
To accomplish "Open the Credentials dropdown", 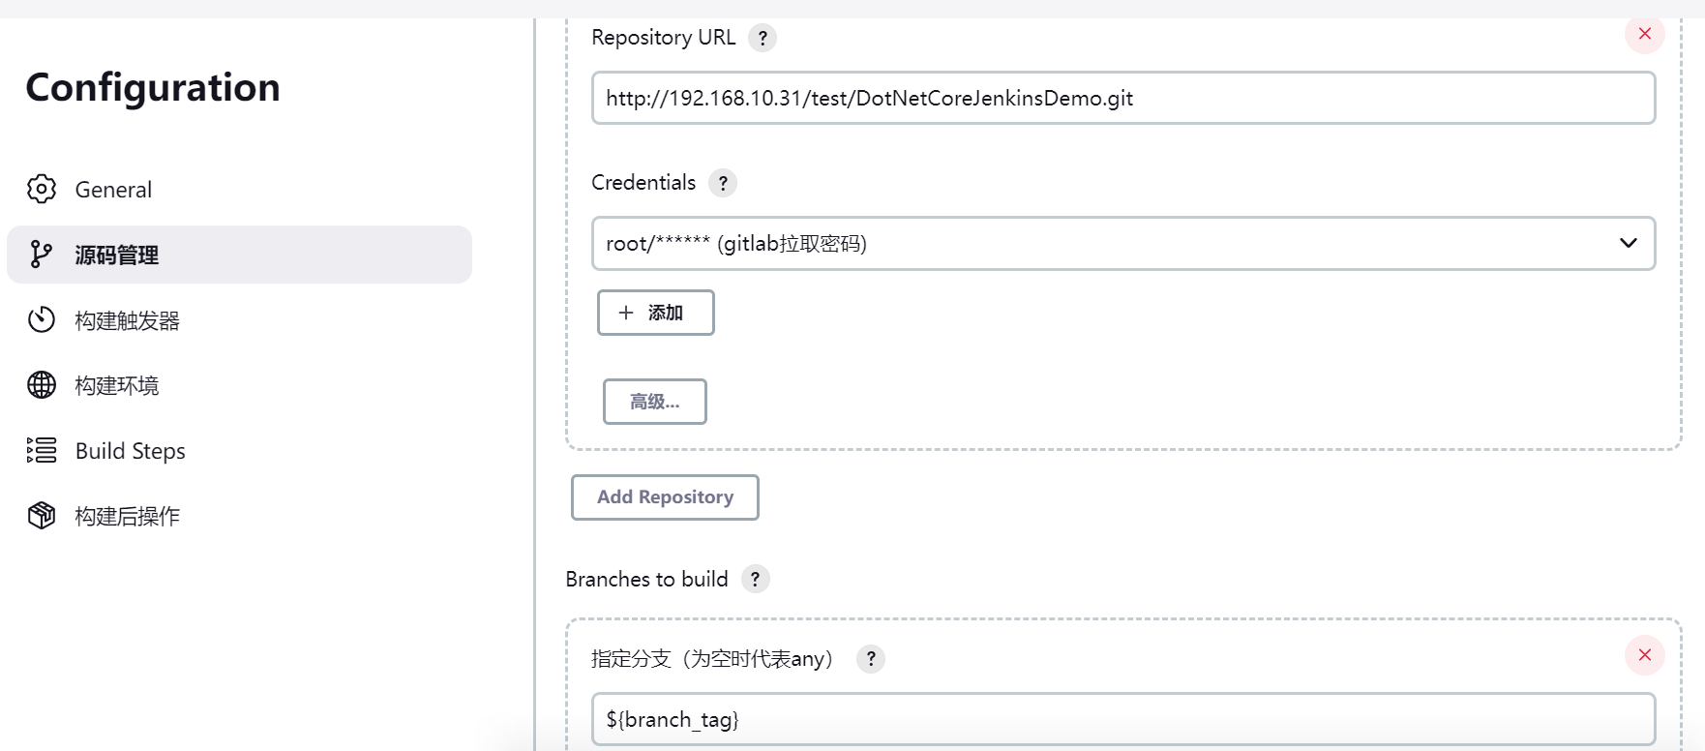I will pos(1122,243).
